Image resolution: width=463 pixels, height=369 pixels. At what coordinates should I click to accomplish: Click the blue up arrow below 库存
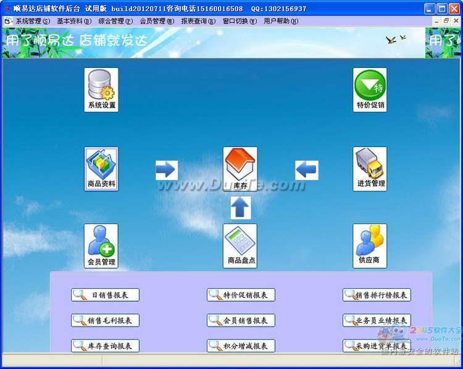(241, 208)
